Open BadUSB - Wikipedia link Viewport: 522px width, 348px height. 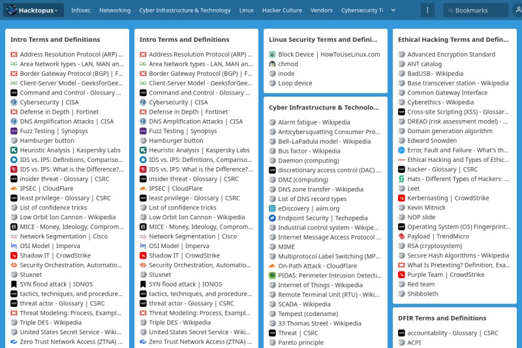pos(435,74)
